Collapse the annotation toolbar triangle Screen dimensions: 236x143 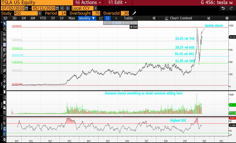(2, 22)
